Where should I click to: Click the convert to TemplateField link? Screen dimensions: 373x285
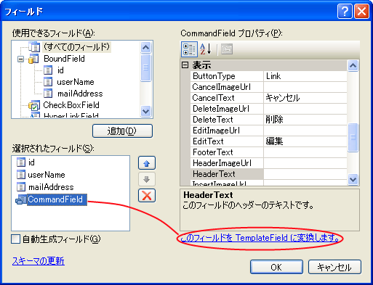click(x=260, y=238)
